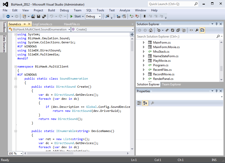Open Properties via the Solution Explorer wrench icon

click(x=197, y=30)
